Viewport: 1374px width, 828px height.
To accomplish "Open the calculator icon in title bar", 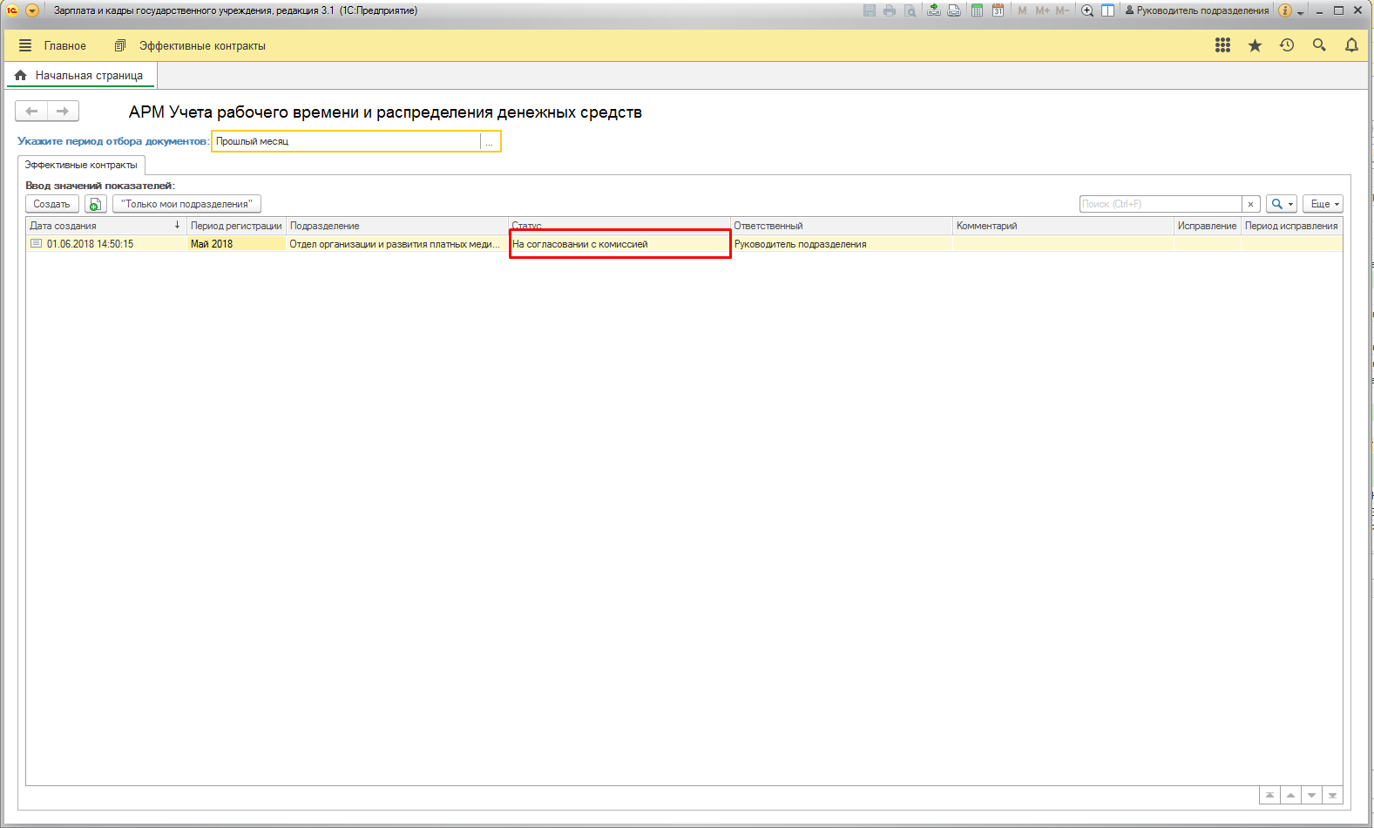I will tap(977, 10).
